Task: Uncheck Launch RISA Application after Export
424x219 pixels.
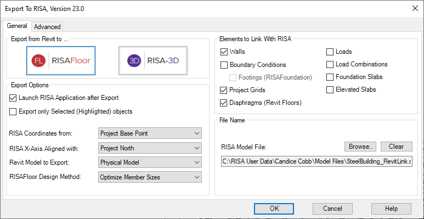Action: [x=13, y=98]
